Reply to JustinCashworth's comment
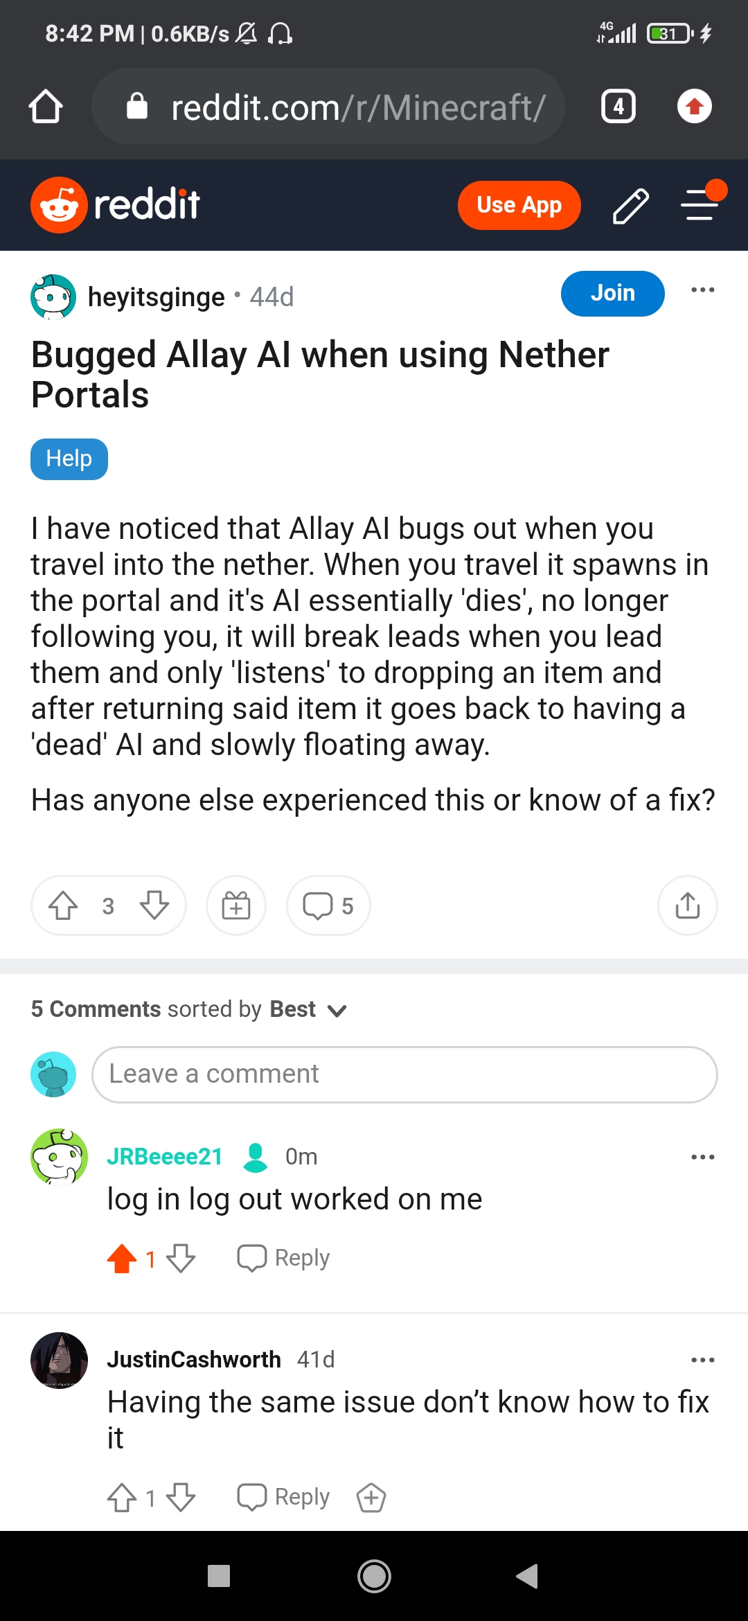The width and height of the screenshot is (748, 1621). (x=284, y=1497)
